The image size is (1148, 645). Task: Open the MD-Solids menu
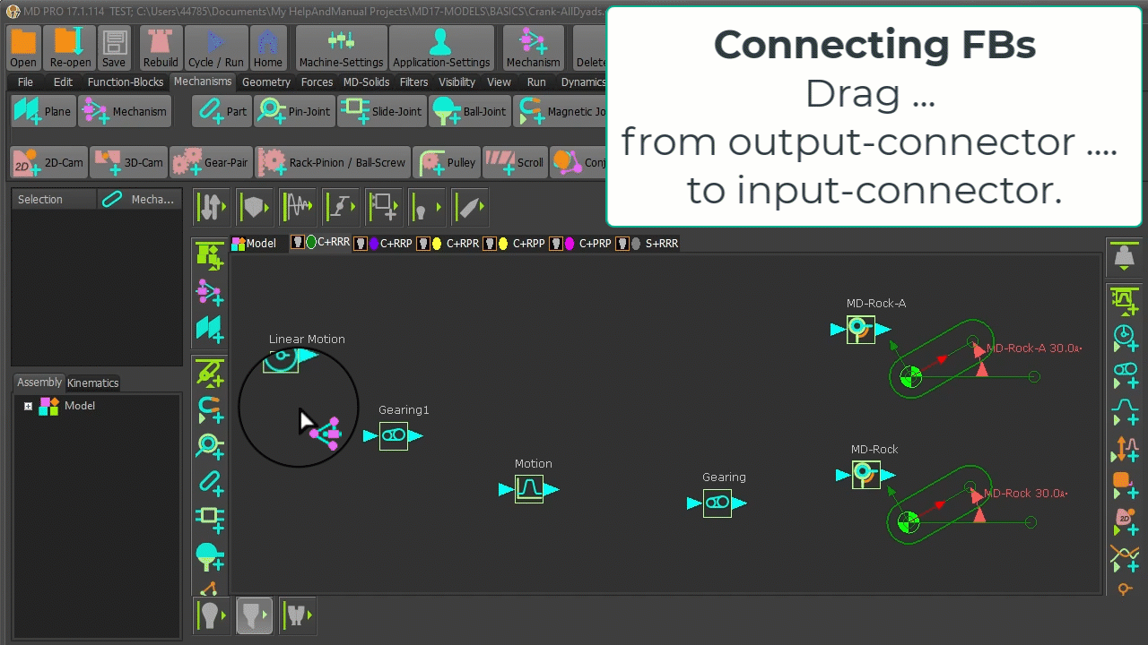click(366, 82)
